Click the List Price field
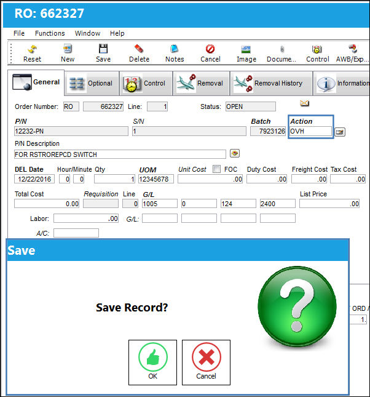The width and height of the screenshot is (370, 397). click(x=329, y=204)
